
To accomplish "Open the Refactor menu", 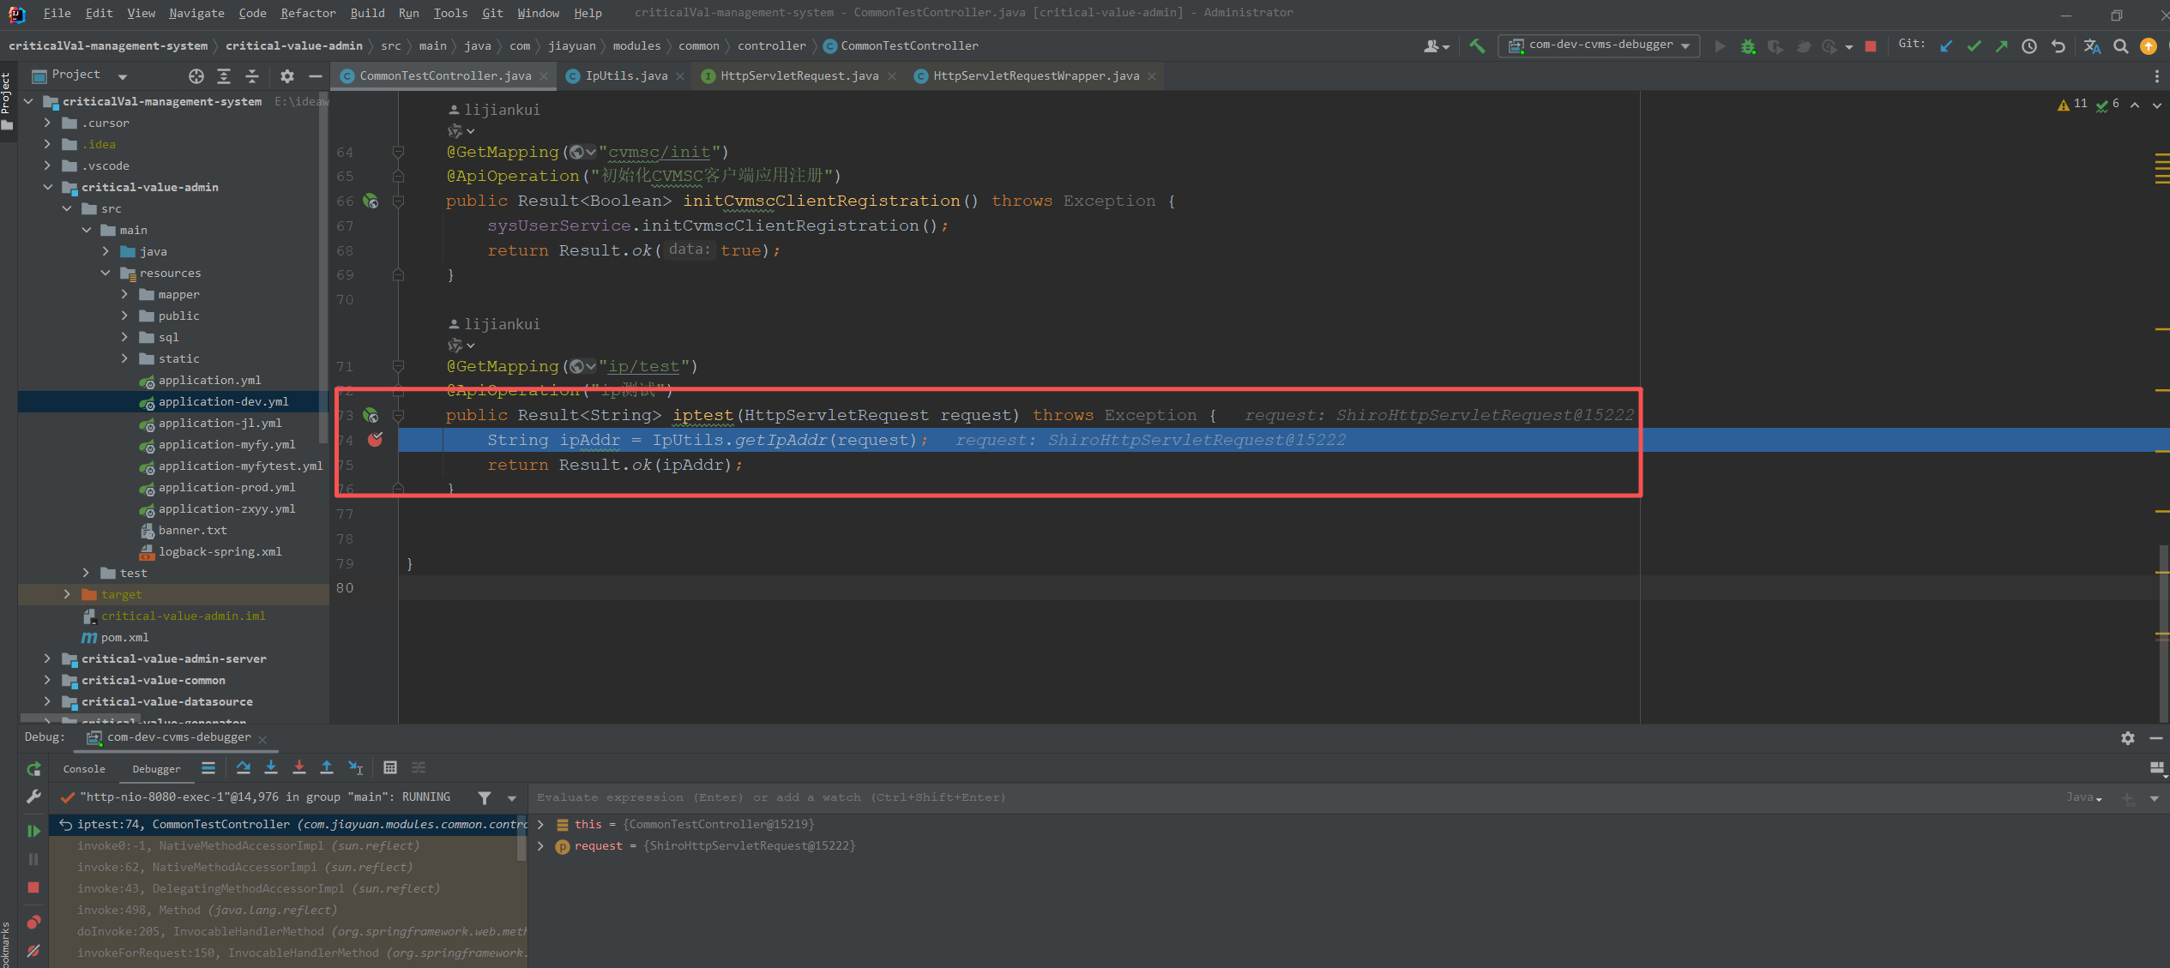I will pyautogui.click(x=307, y=13).
